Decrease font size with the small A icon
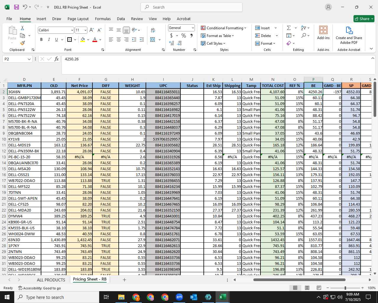 pyautogui.click(x=99, y=30)
